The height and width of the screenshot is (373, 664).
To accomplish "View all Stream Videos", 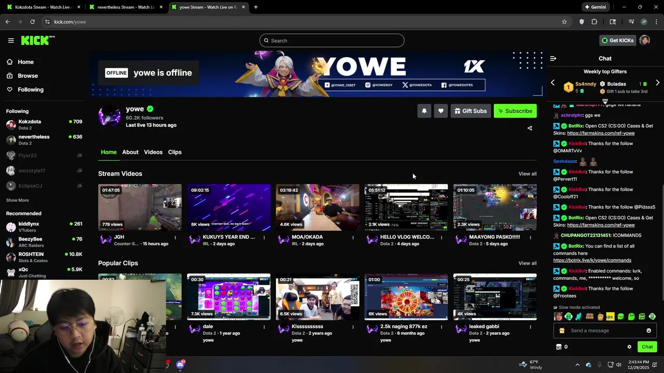I will [x=528, y=174].
